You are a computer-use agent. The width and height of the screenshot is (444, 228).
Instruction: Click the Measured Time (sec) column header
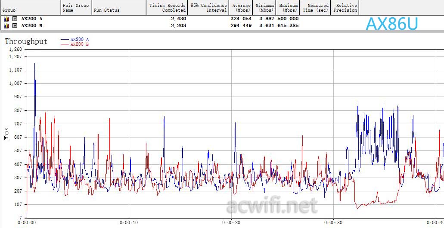point(315,8)
